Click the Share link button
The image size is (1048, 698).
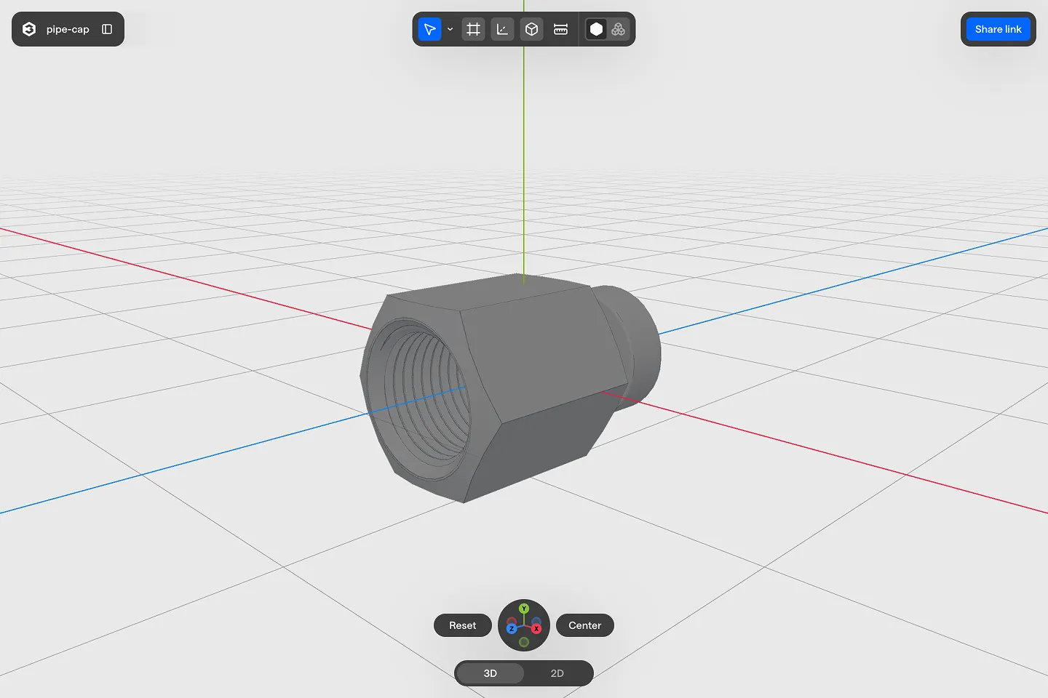(999, 29)
